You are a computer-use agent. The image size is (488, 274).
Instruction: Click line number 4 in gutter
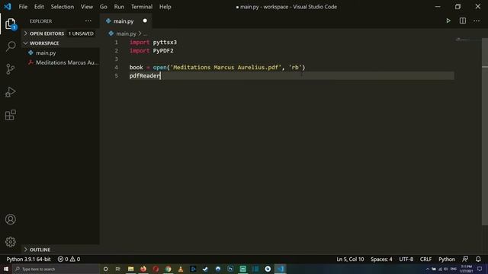(x=116, y=67)
